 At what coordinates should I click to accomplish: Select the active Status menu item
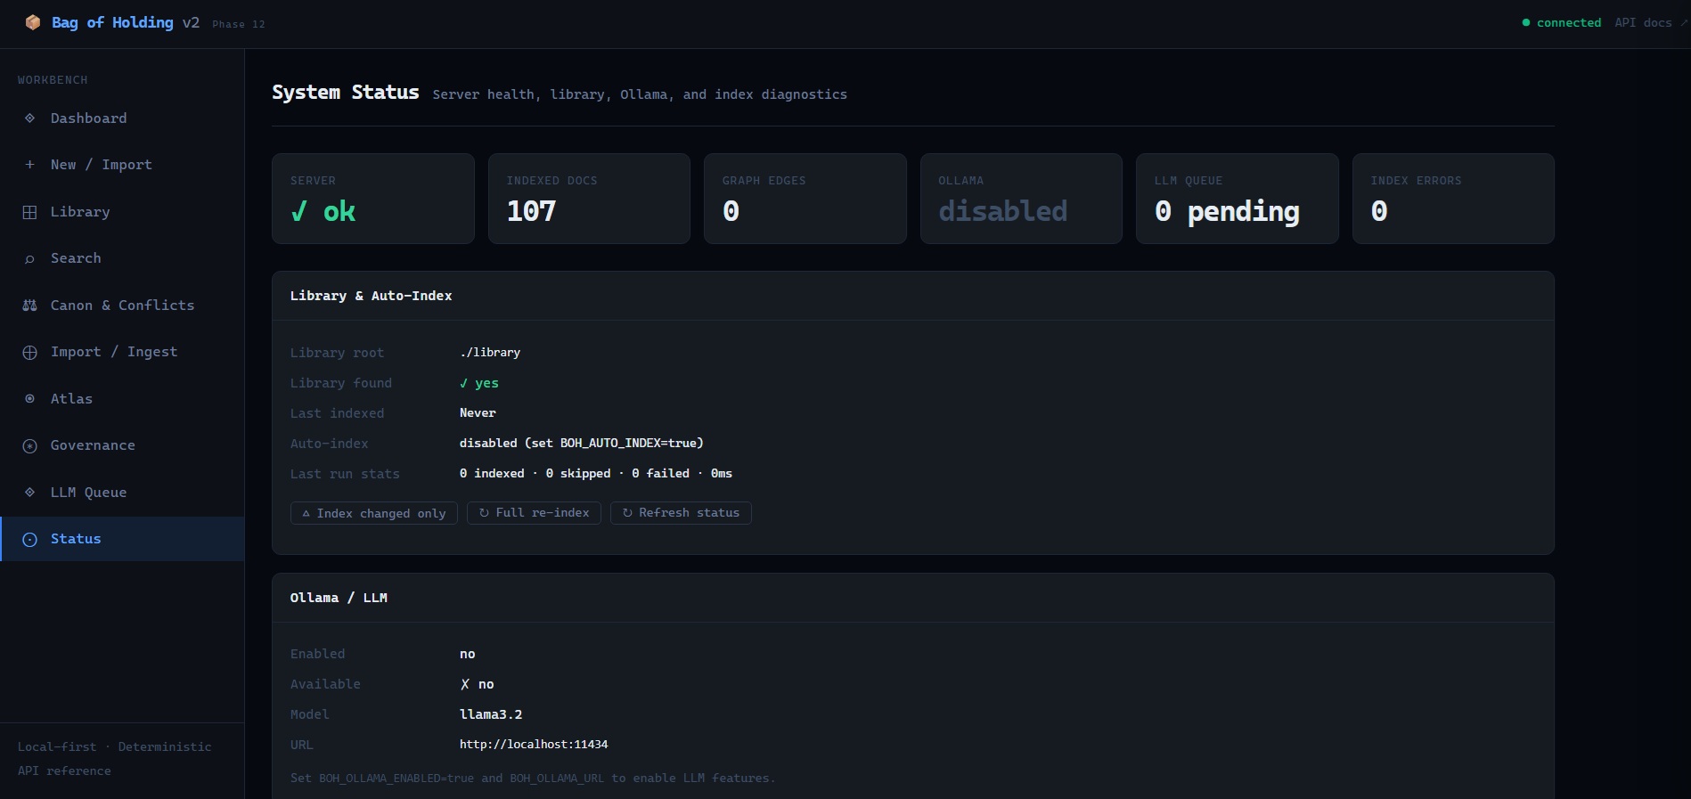click(122, 539)
